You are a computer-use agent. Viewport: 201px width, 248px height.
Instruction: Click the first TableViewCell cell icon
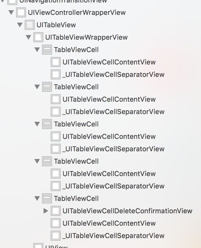coord(47,50)
